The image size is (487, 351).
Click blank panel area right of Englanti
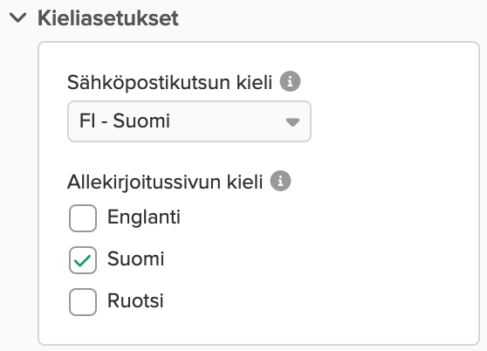coord(326,217)
